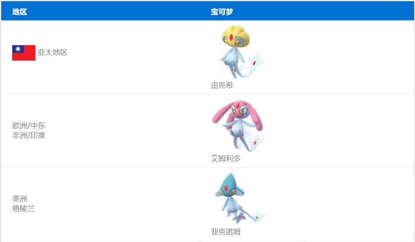Click the 地区 column header
The height and width of the screenshot is (242, 415).
coord(20,12)
